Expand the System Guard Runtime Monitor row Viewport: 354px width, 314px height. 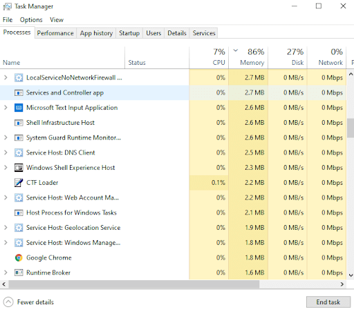[6, 138]
